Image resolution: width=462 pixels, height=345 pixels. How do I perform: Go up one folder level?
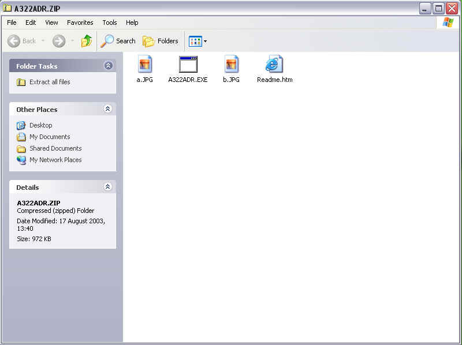[86, 41]
